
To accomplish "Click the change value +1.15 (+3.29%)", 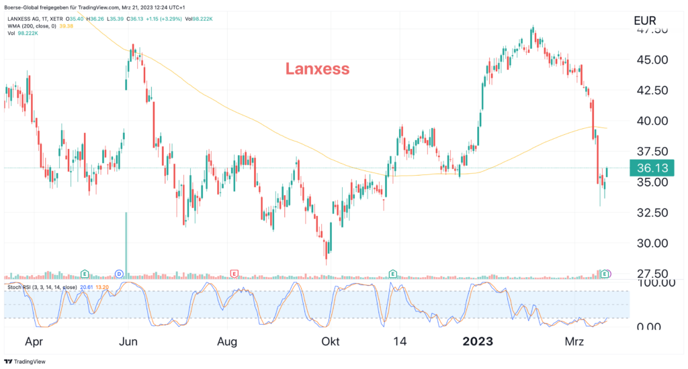I will 164,19.
